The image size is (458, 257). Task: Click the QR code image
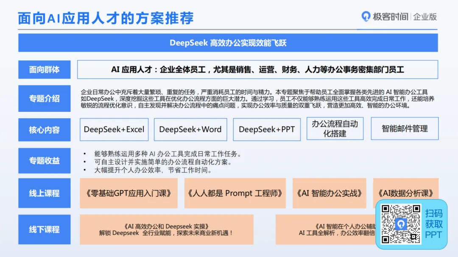(x=401, y=224)
